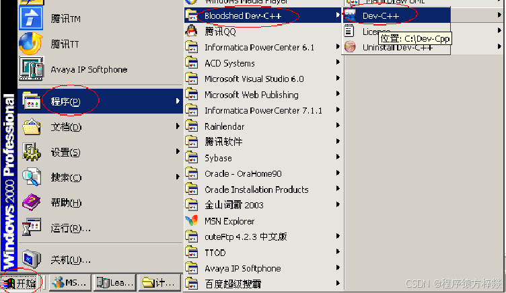The height and width of the screenshot is (293, 506).
Task: Expand the 设置(S) submenu arrow
Action: (178, 151)
